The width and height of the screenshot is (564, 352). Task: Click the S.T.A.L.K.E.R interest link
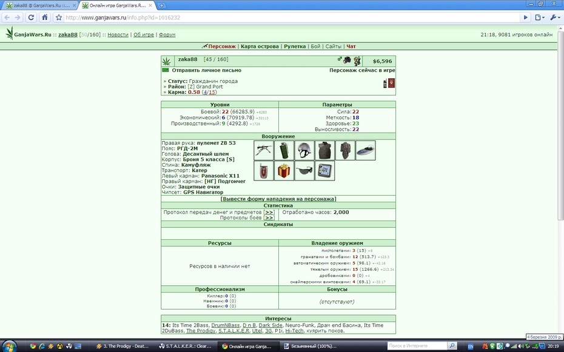[x=234, y=330]
